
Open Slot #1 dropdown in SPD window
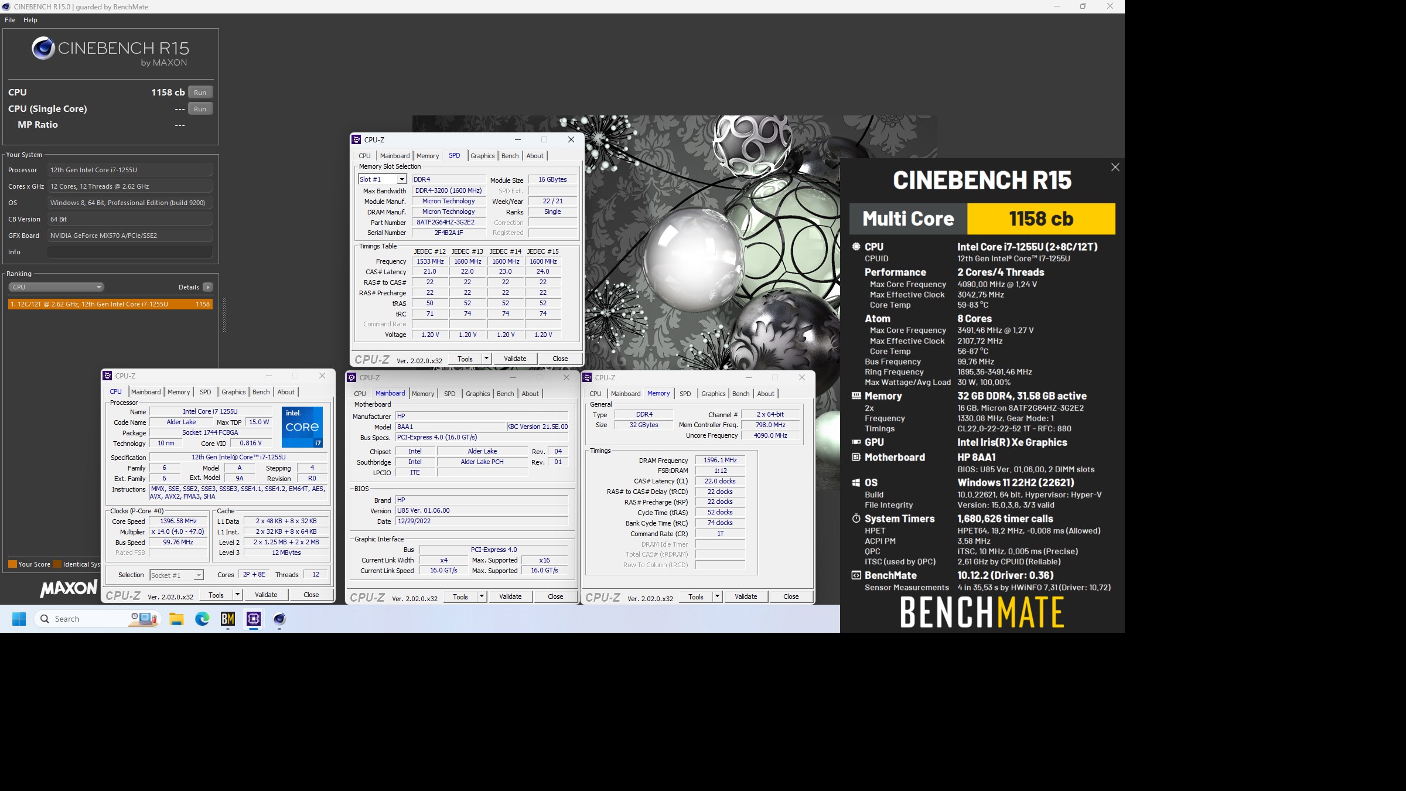[x=402, y=179]
